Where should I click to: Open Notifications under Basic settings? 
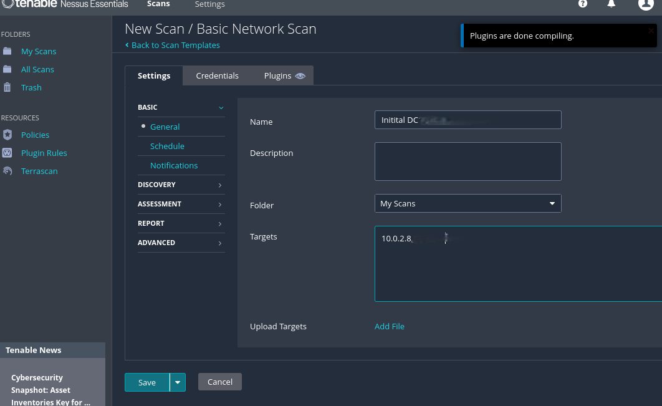click(x=174, y=166)
